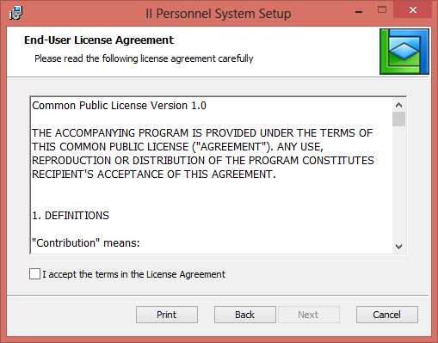Click the license scrollbar thumb
The width and height of the screenshot is (438, 343).
398,119
